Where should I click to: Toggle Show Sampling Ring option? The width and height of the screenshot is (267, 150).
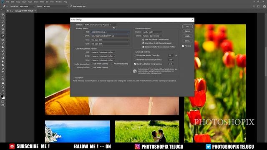point(71,6)
